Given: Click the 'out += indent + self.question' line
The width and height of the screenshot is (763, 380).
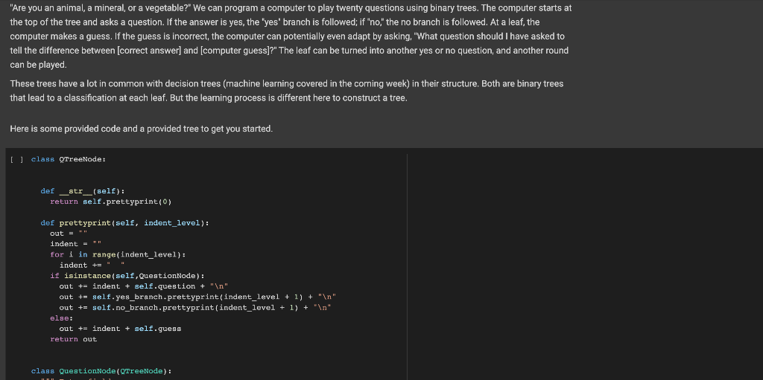Looking at the screenshot, I should click(144, 286).
